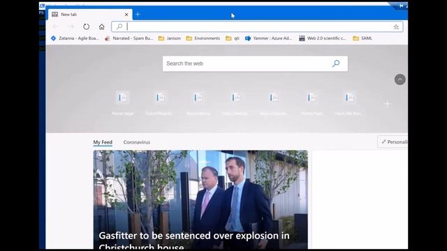Open Narrated - Spam bookmark
Screen dimensions: 447x251
(129, 38)
